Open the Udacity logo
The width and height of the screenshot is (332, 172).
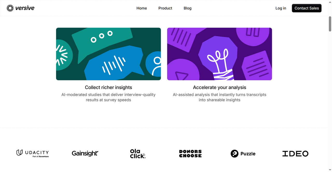(32, 153)
